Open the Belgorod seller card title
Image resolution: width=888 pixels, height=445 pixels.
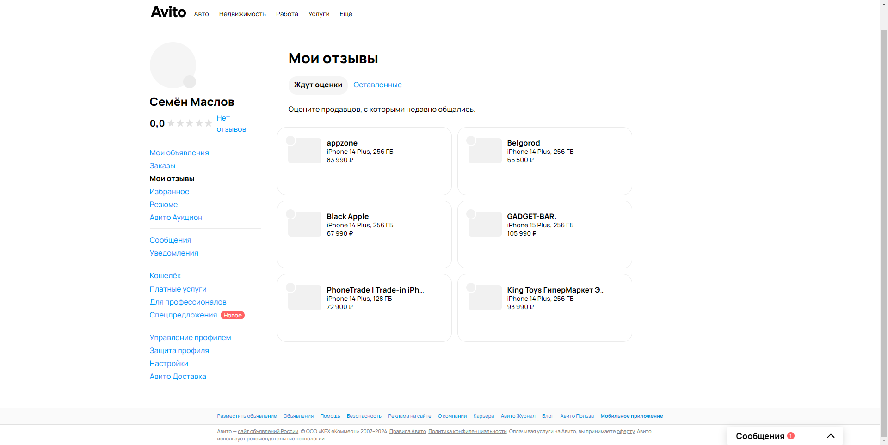(524, 143)
